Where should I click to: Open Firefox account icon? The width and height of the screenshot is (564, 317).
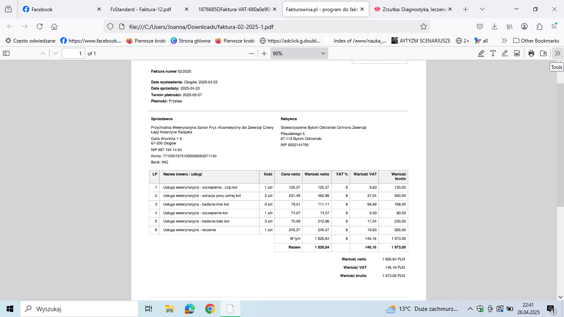point(524,26)
